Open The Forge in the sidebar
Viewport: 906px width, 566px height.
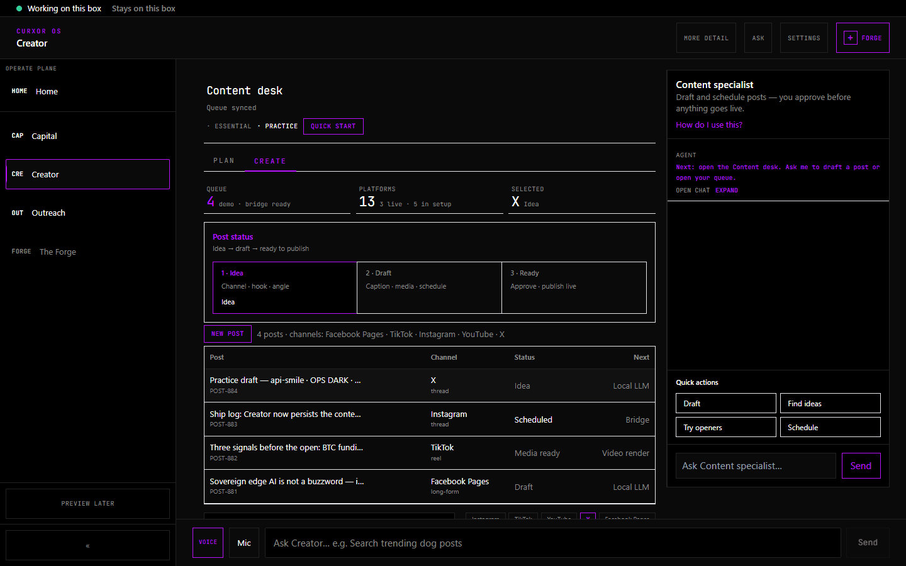(x=87, y=252)
